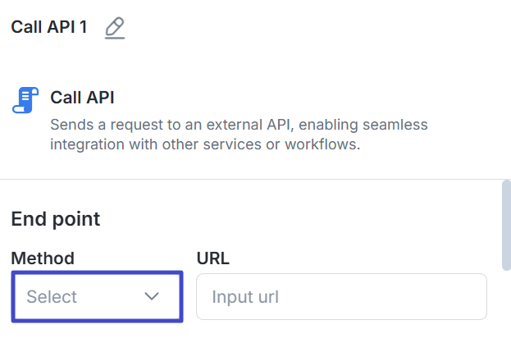511x343 pixels.
Task: Click the 'integration with other services or workflows' line
Action: pos(205,145)
